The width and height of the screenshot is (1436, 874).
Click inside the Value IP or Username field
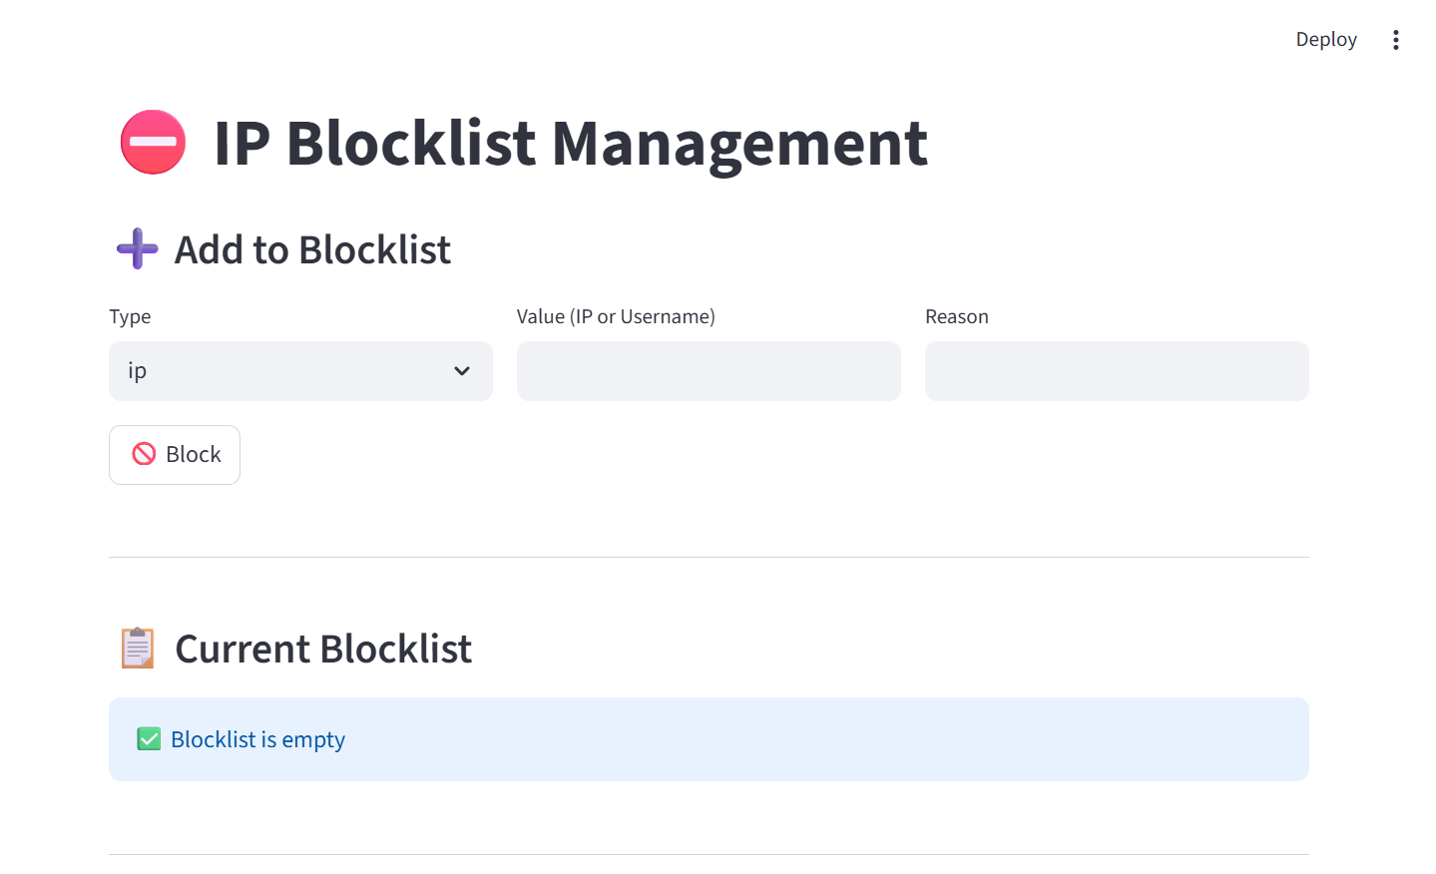tap(708, 370)
